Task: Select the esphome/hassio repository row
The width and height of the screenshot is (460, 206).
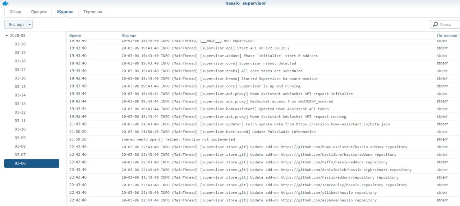Action: pyautogui.click(x=263, y=200)
